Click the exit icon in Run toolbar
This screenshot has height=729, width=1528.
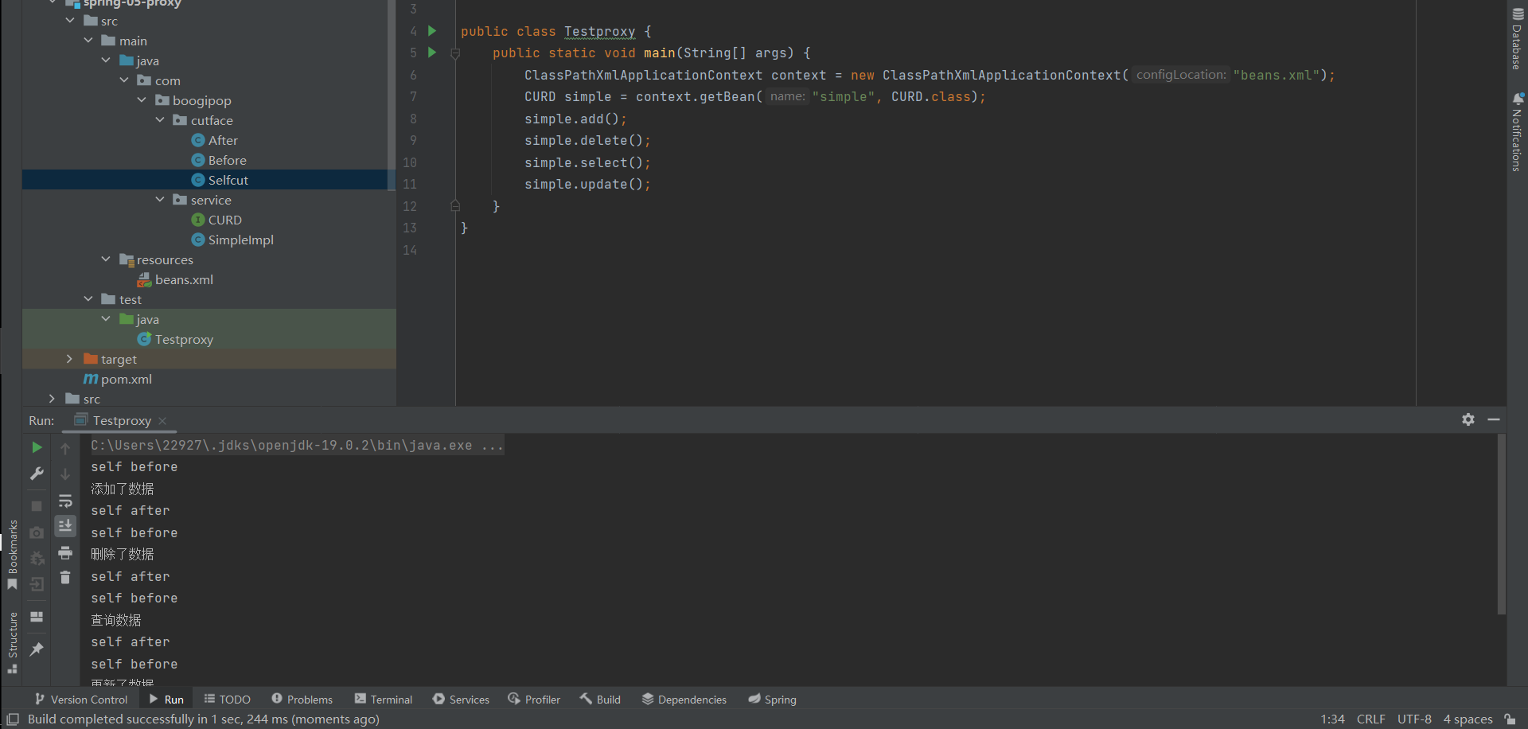(37, 585)
